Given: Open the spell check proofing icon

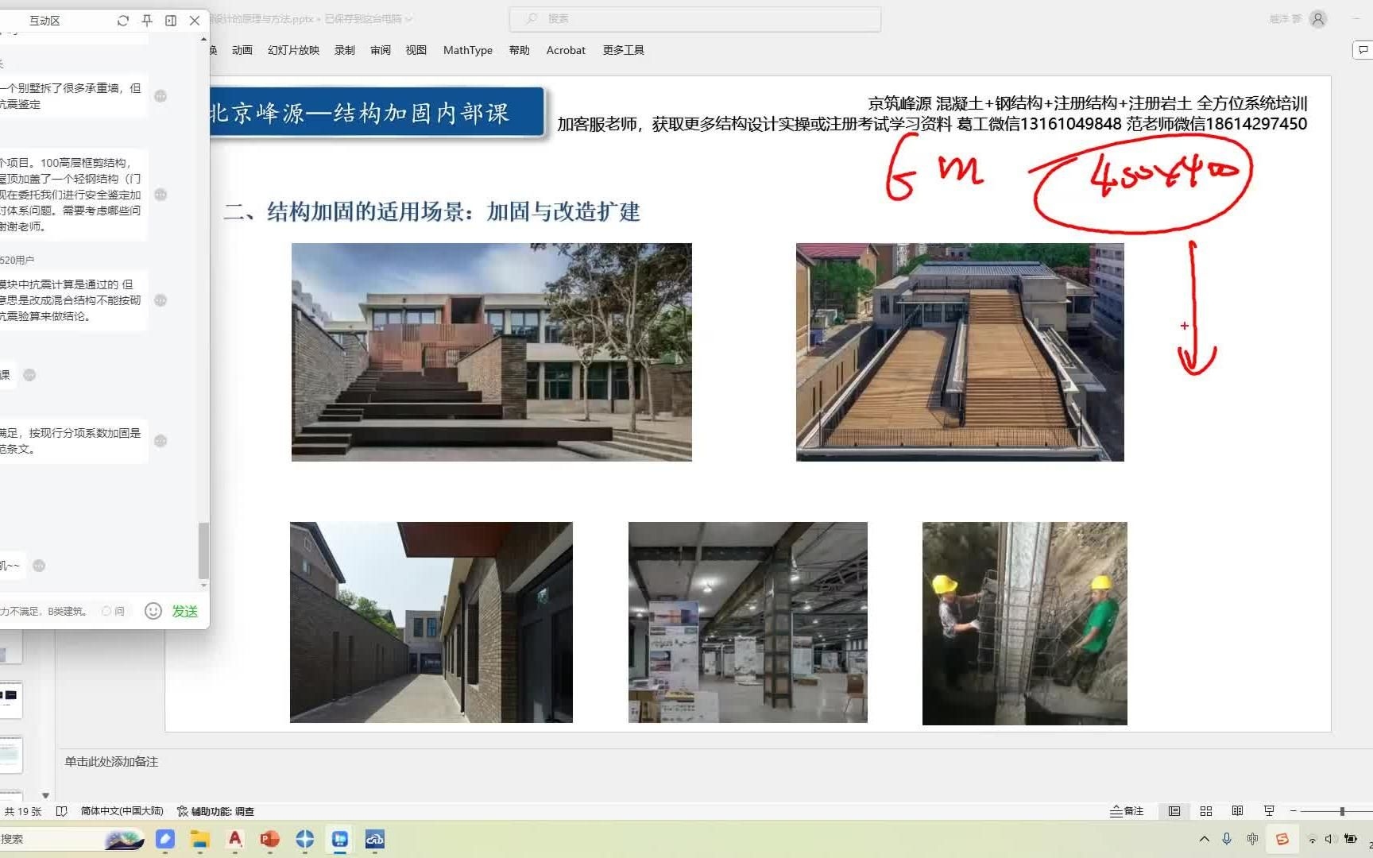Looking at the screenshot, I should point(61,811).
